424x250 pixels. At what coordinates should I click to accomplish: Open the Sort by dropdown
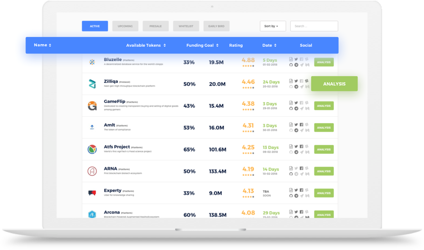[x=273, y=26]
